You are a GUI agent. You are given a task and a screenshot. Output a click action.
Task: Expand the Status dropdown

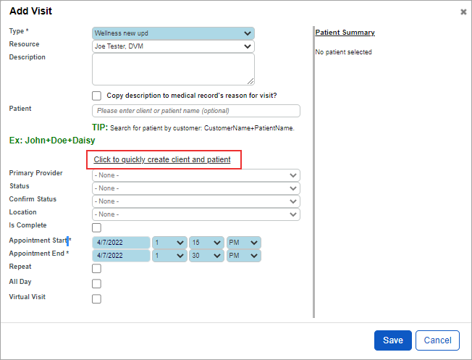point(196,188)
